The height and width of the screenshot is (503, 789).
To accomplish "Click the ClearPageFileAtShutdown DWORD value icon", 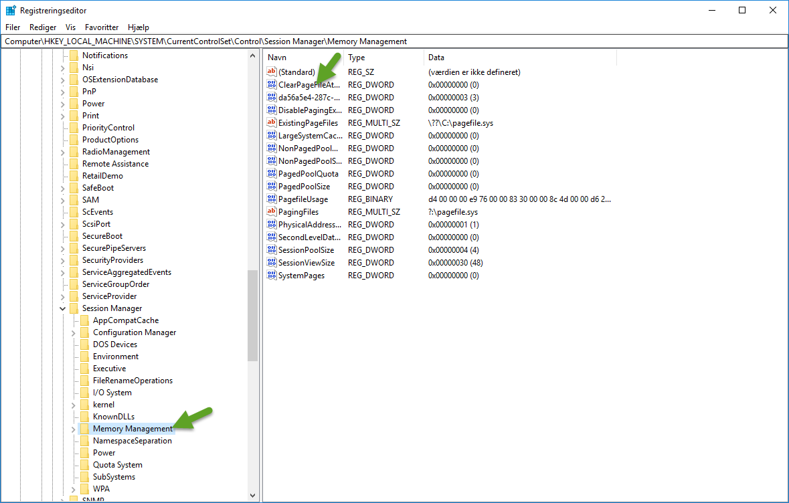I will (272, 84).
